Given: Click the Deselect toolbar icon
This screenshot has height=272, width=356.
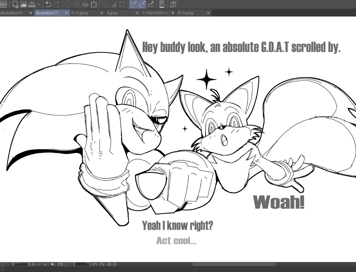Looking at the screenshot, I should pos(105,4).
